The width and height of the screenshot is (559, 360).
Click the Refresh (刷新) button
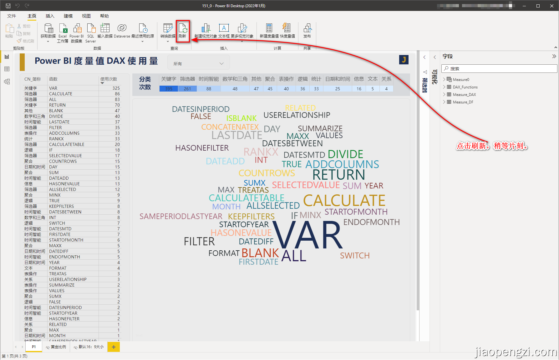click(x=183, y=31)
